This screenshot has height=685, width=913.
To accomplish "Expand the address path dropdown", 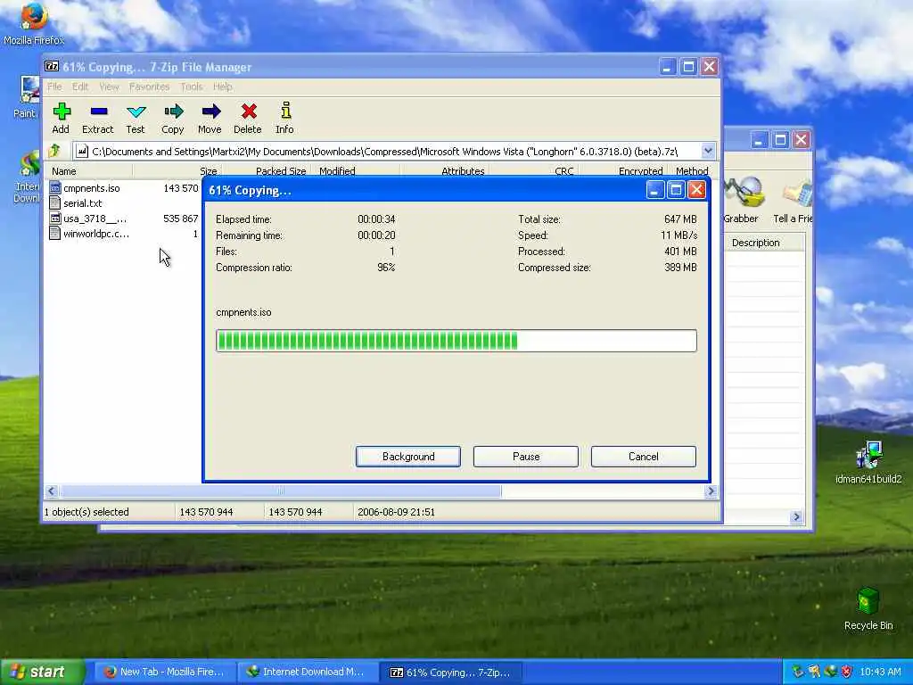I will tap(708, 151).
